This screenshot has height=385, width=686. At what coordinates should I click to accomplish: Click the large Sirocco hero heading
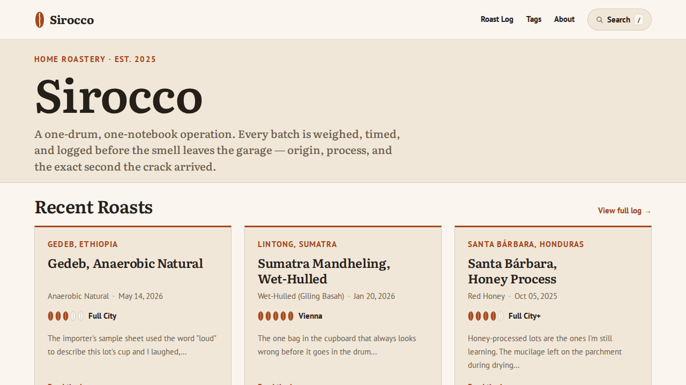tap(118, 96)
